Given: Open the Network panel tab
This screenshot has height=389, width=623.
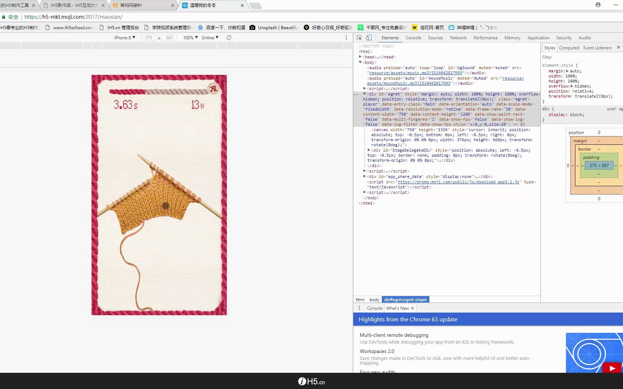Looking at the screenshot, I should tap(458, 38).
